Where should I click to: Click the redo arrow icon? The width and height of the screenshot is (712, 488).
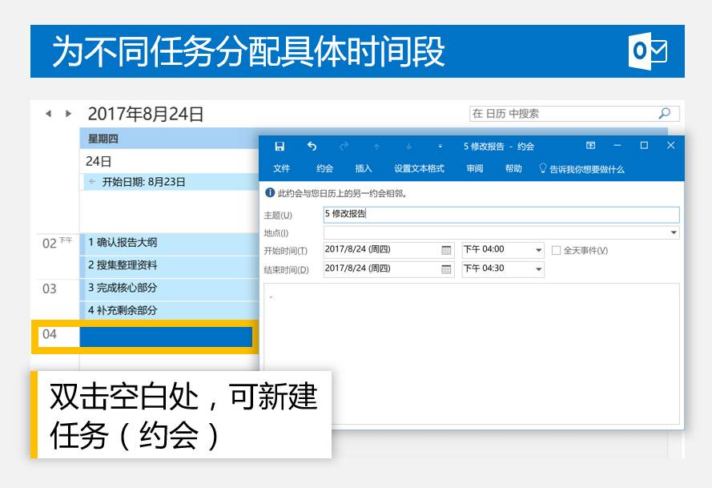pyautogui.click(x=344, y=147)
